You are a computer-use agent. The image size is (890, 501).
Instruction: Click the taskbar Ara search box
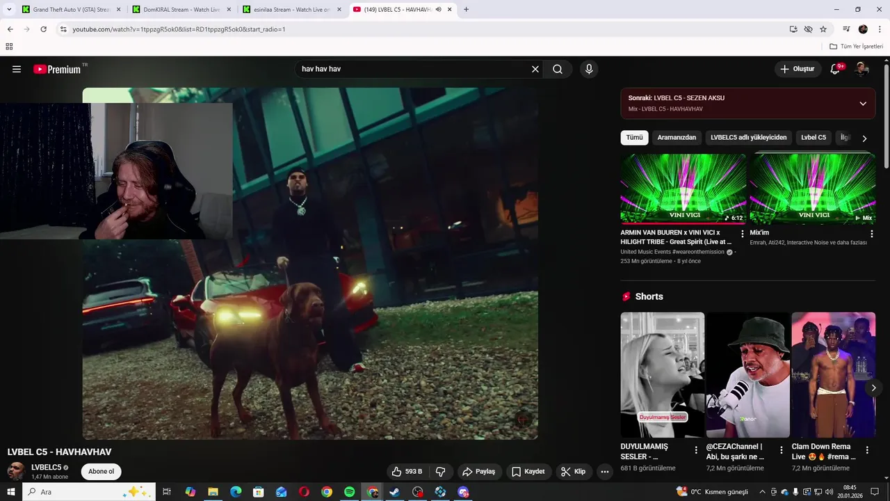click(89, 492)
